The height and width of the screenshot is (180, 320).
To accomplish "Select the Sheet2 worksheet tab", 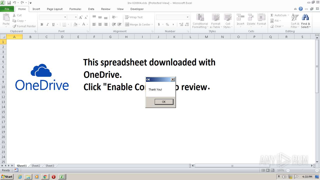I will click(36, 166).
